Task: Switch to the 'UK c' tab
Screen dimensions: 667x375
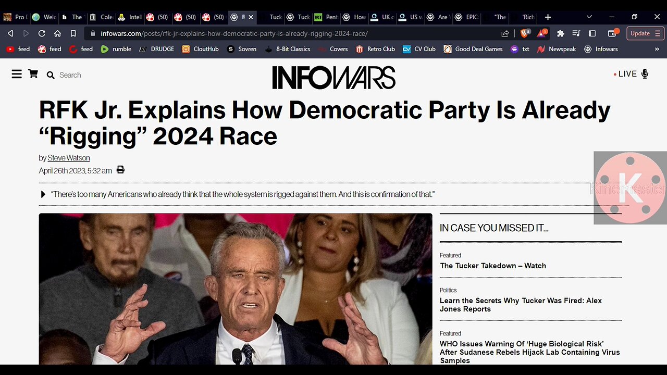Action: click(382, 17)
